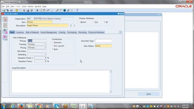Screen dimensions: 194x109
Task: Click the pink hierarchy icon in left sidebar
Action: click(x=5, y=38)
